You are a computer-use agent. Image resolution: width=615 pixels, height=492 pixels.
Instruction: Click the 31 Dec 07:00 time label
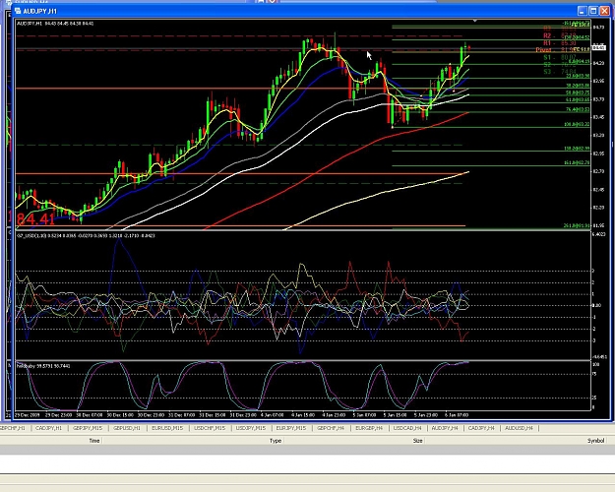pyautogui.click(x=182, y=414)
